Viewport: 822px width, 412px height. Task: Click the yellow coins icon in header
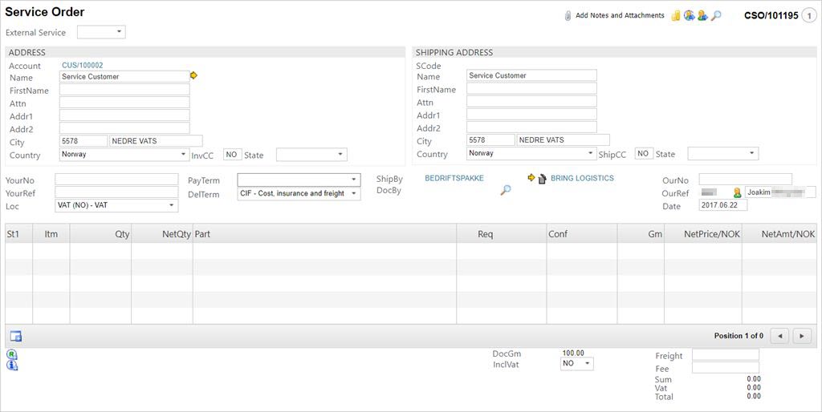tap(676, 15)
